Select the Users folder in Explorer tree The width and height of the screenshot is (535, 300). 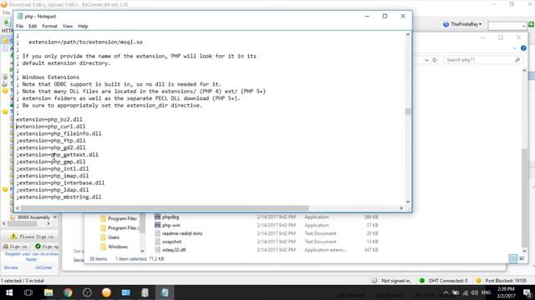(110, 237)
